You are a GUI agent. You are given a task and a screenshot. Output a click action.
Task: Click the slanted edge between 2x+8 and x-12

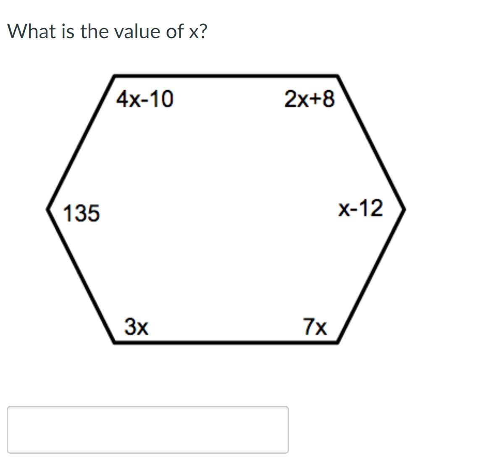371,143
